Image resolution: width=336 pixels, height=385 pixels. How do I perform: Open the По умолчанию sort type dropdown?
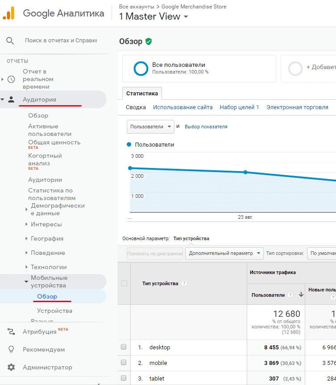[322, 254]
